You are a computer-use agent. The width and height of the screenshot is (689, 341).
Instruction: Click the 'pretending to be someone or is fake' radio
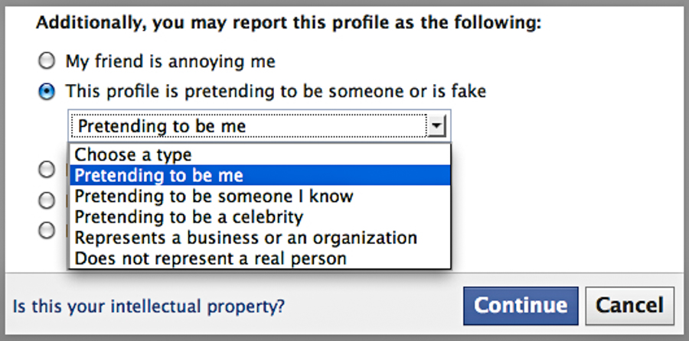[47, 92]
